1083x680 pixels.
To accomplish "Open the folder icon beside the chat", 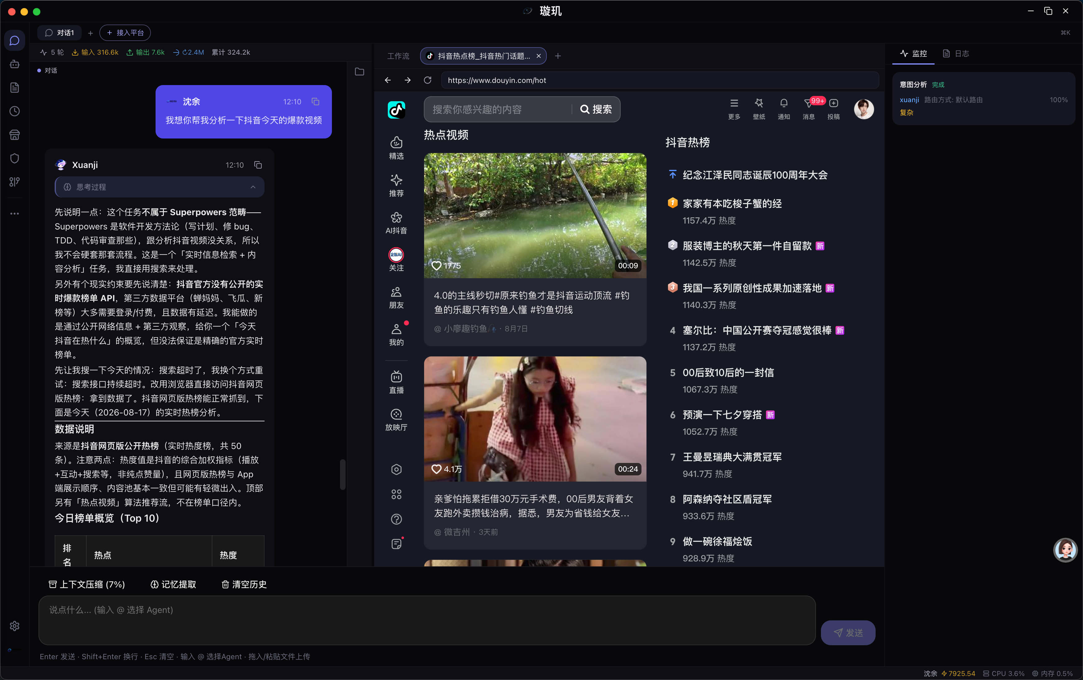I will (x=359, y=71).
